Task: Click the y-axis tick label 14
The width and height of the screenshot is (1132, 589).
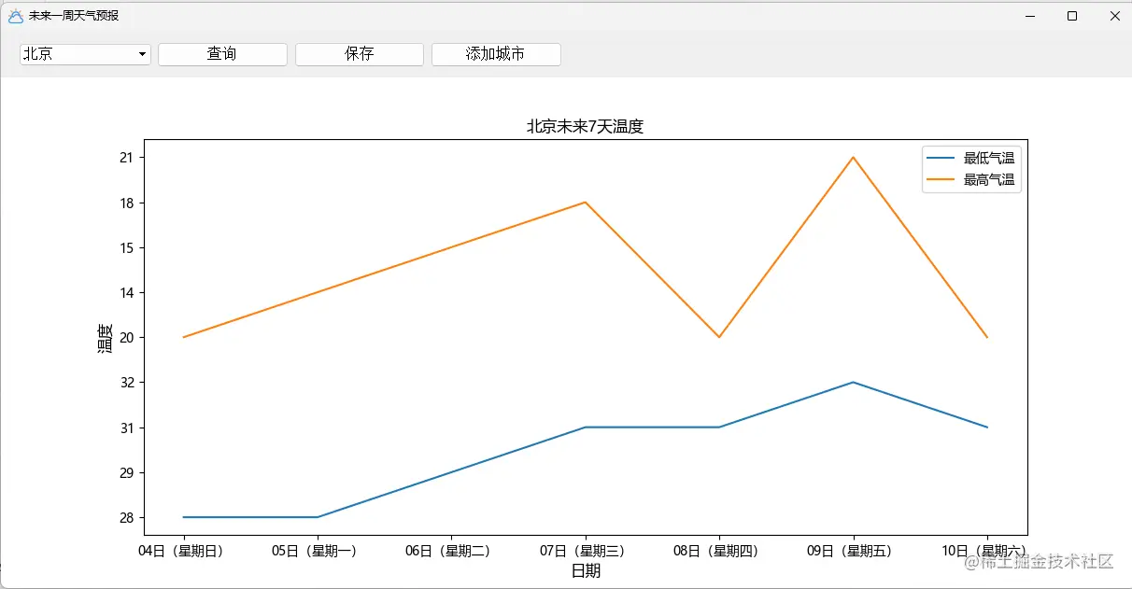Action: pyautogui.click(x=127, y=292)
